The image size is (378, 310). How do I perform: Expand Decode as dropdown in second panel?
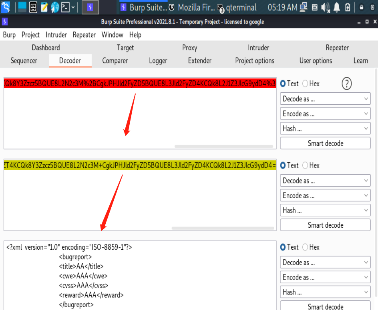click(325, 181)
